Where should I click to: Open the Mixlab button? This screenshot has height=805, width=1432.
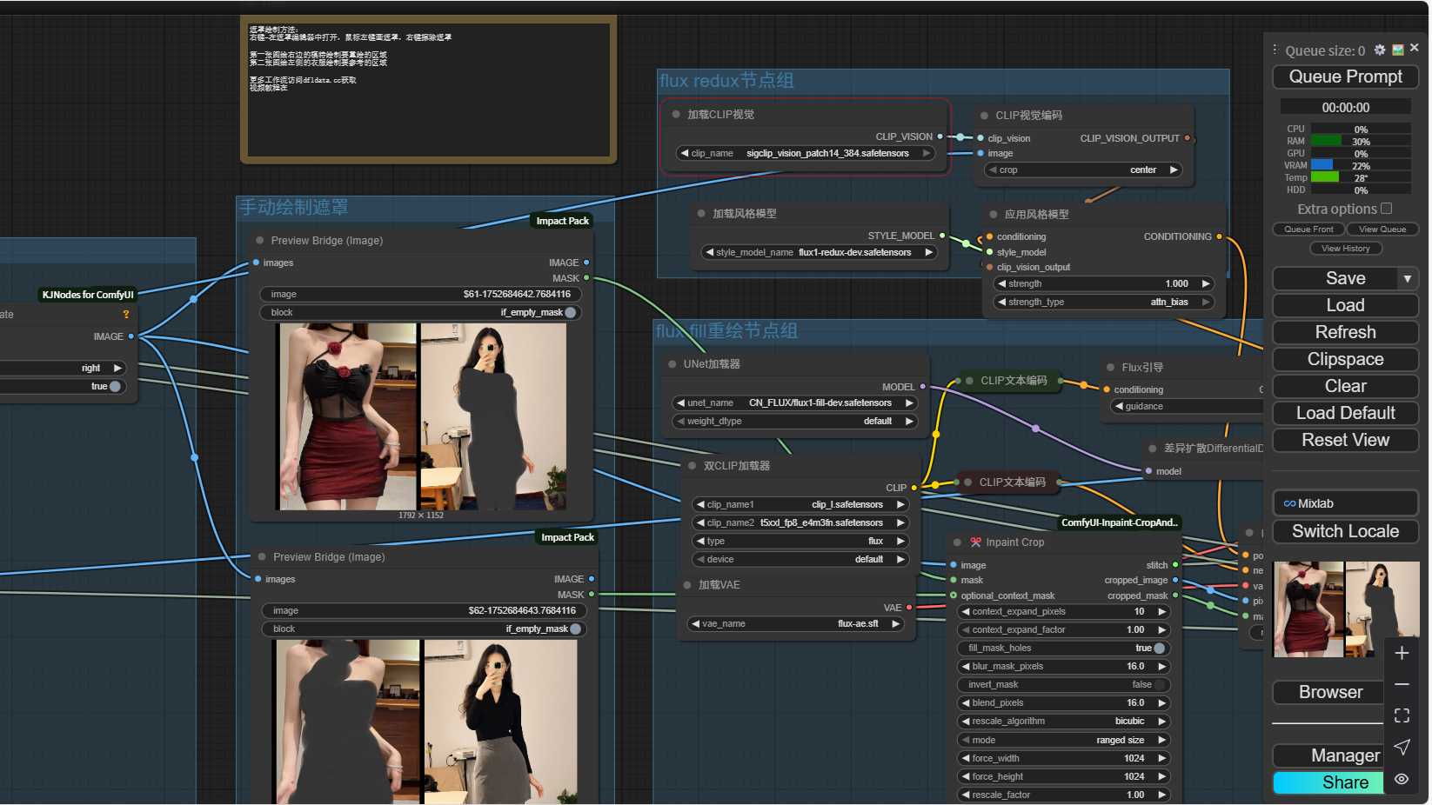(x=1345, y=503)
